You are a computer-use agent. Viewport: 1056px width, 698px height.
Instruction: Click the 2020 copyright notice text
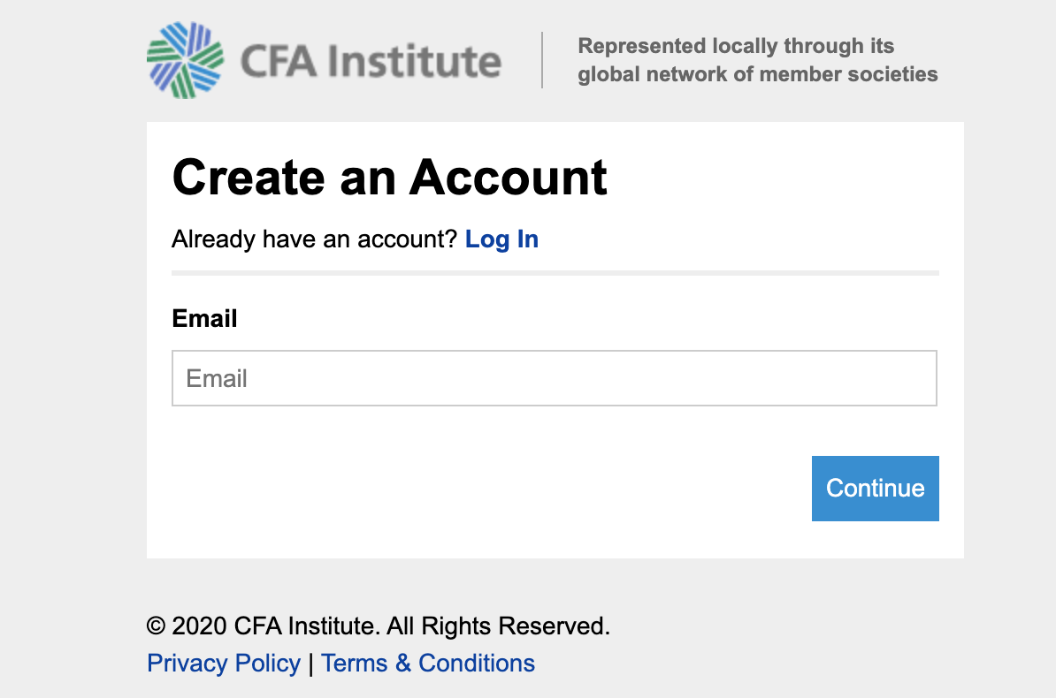click(x=378, y=626)
